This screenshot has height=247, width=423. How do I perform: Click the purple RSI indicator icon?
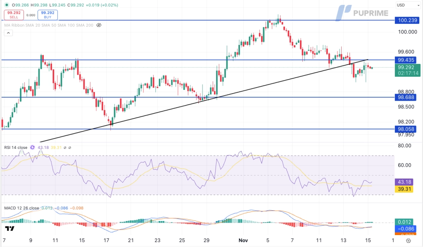tap(32, 147)
